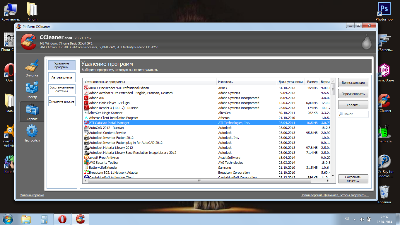Click the AlterGeo Magic Scanner icon
The image size is (400, 225).
86,113
